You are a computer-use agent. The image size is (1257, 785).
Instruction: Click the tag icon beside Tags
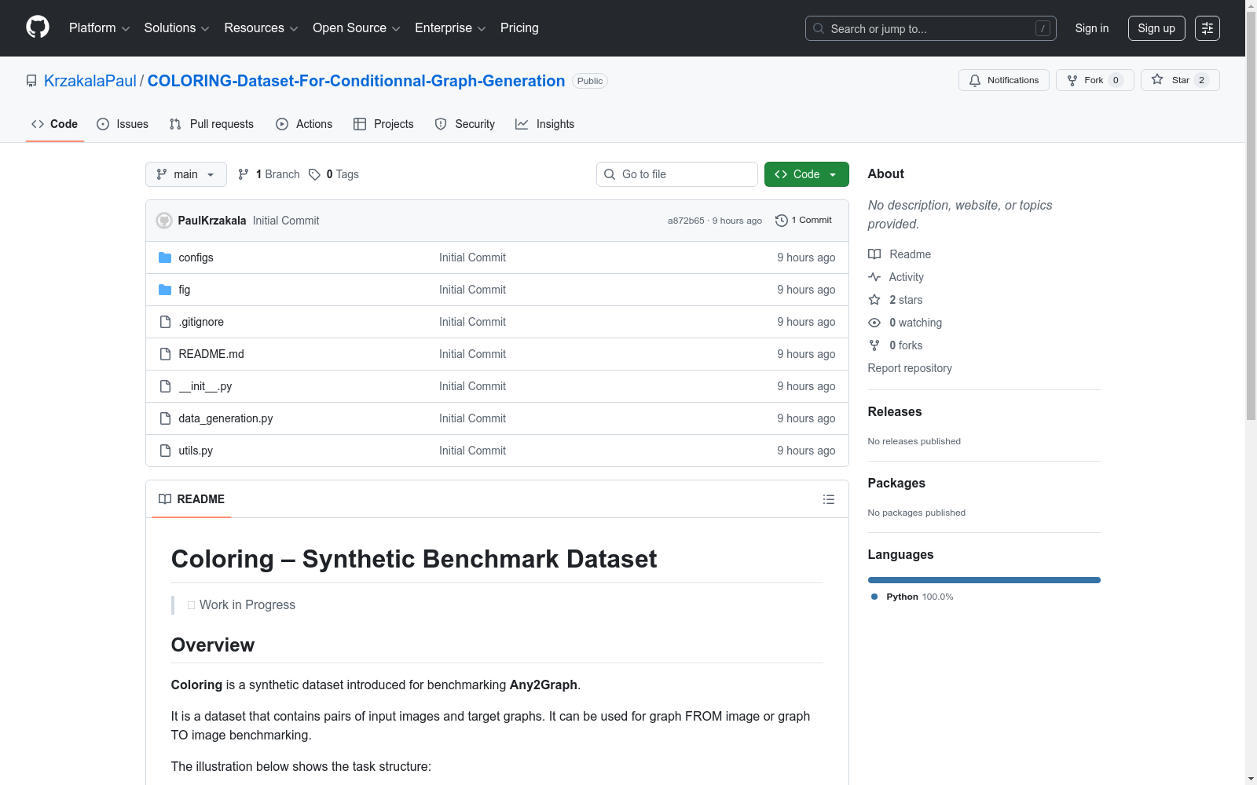point(314,174)
